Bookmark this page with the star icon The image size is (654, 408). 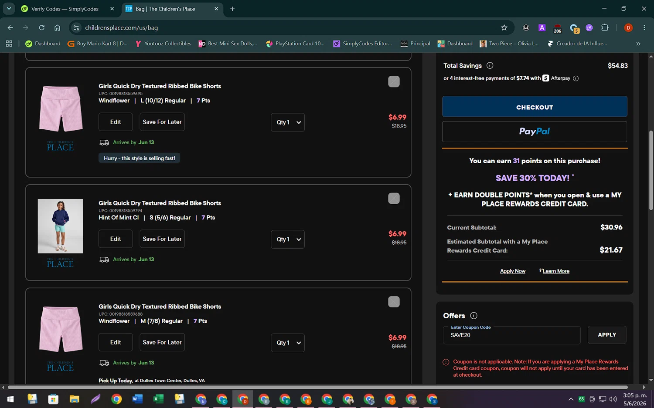tap(504, 27)
